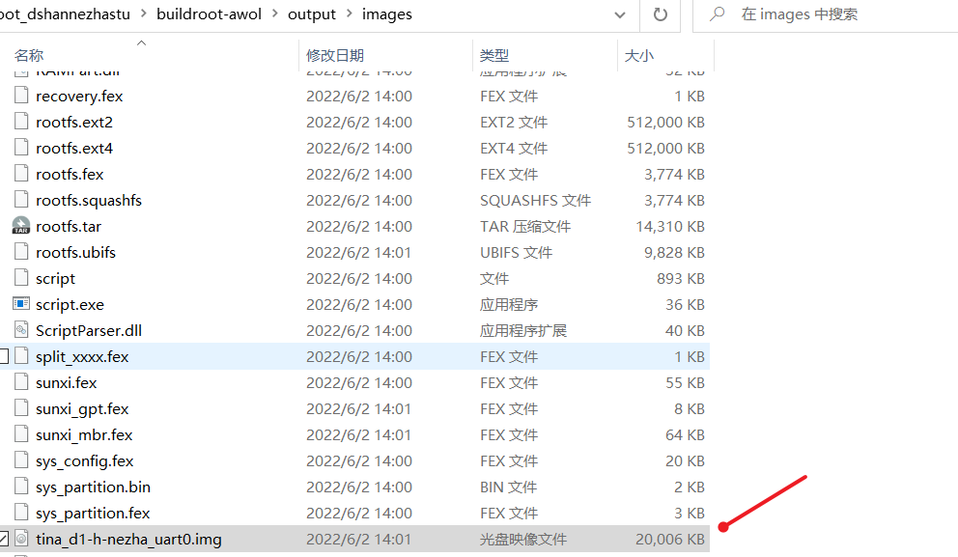This screenshot has width=958, height=557.
Task: Click the SQUASHFS 文件 type cell
Action: [x=535, y=201]
